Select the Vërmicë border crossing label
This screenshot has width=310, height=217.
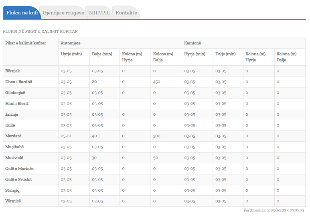pos(13,201)
